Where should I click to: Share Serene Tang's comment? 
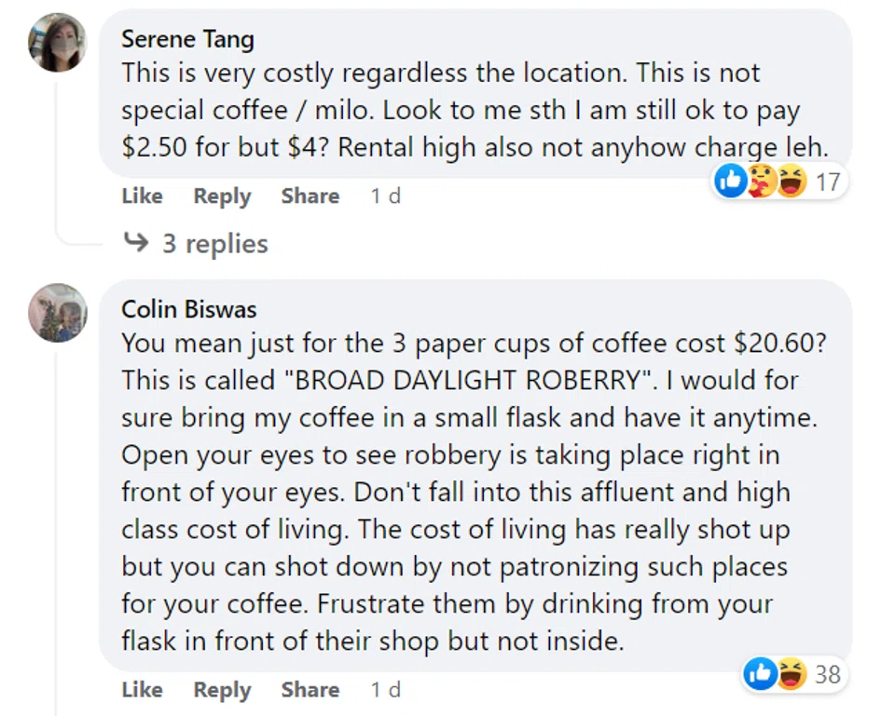click(310, 196)
